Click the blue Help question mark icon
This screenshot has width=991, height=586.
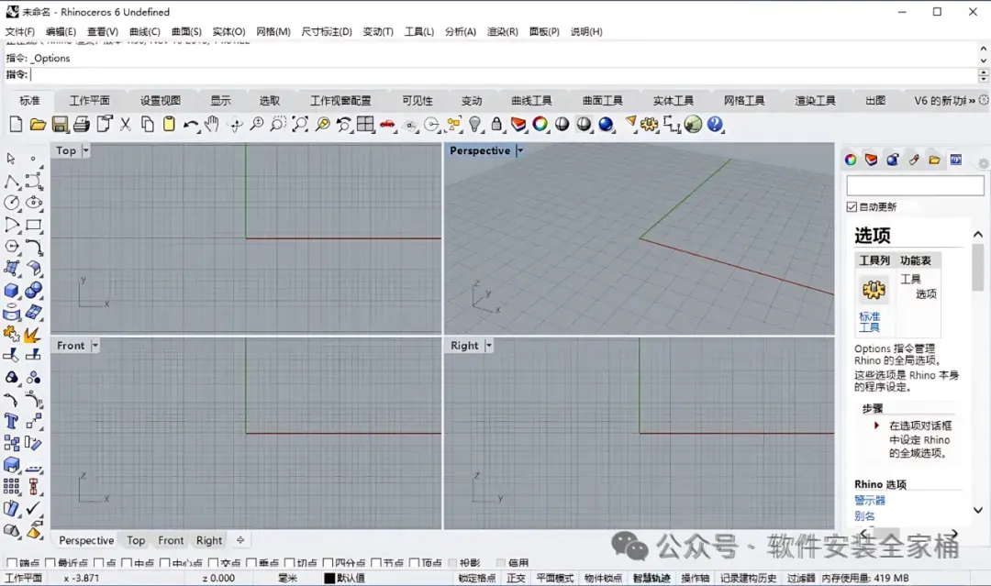pyautogui.click(x=715, y=125)
